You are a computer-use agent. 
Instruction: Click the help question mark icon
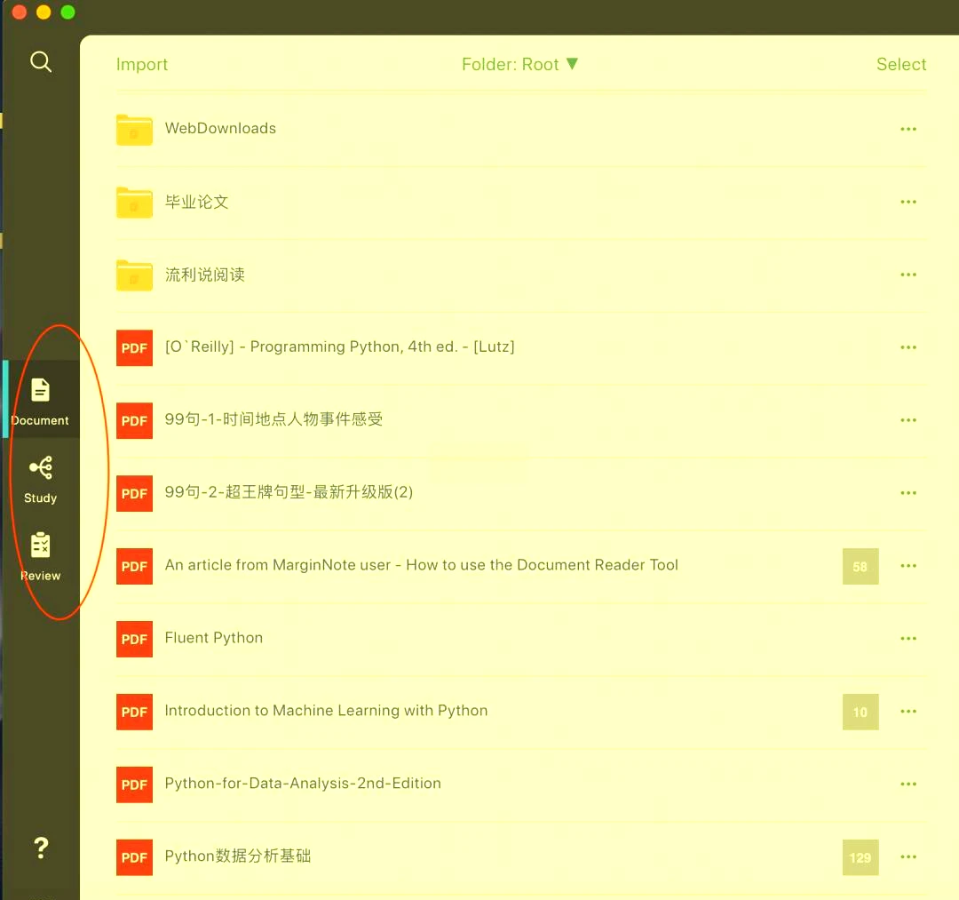click(x=41, y=848)
